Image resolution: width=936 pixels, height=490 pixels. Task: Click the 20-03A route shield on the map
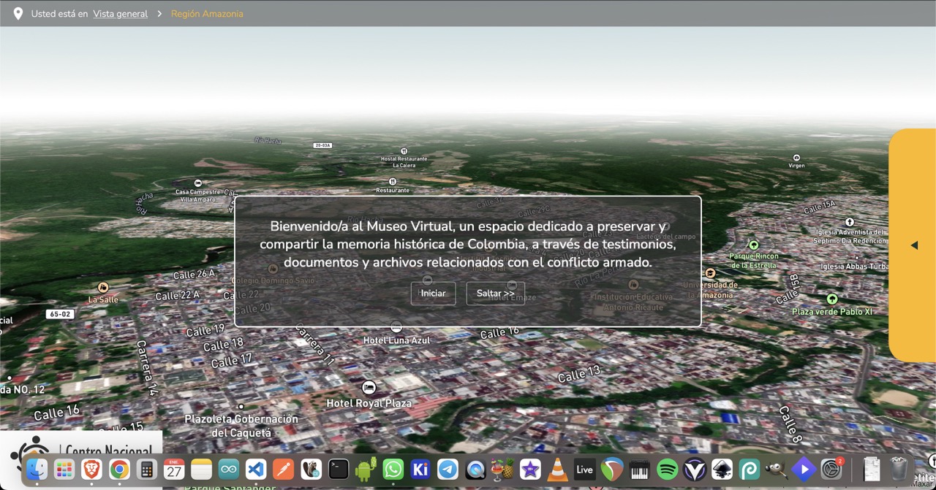pos(322,145)
